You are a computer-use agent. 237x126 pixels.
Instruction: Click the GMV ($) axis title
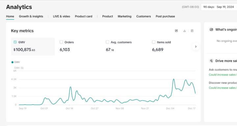coord(19,68)
